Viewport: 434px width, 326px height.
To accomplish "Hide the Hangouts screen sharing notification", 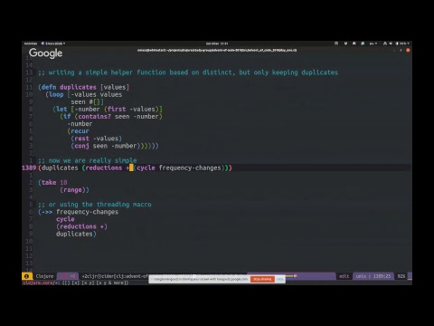I will pyautogui.click(x=280, y=279).
